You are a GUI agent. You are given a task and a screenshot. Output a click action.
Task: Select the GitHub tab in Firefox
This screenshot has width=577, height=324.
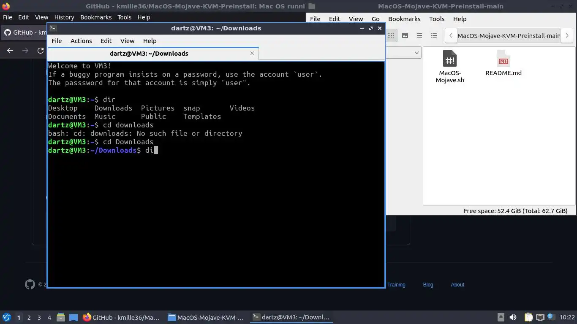click(24, 32)
